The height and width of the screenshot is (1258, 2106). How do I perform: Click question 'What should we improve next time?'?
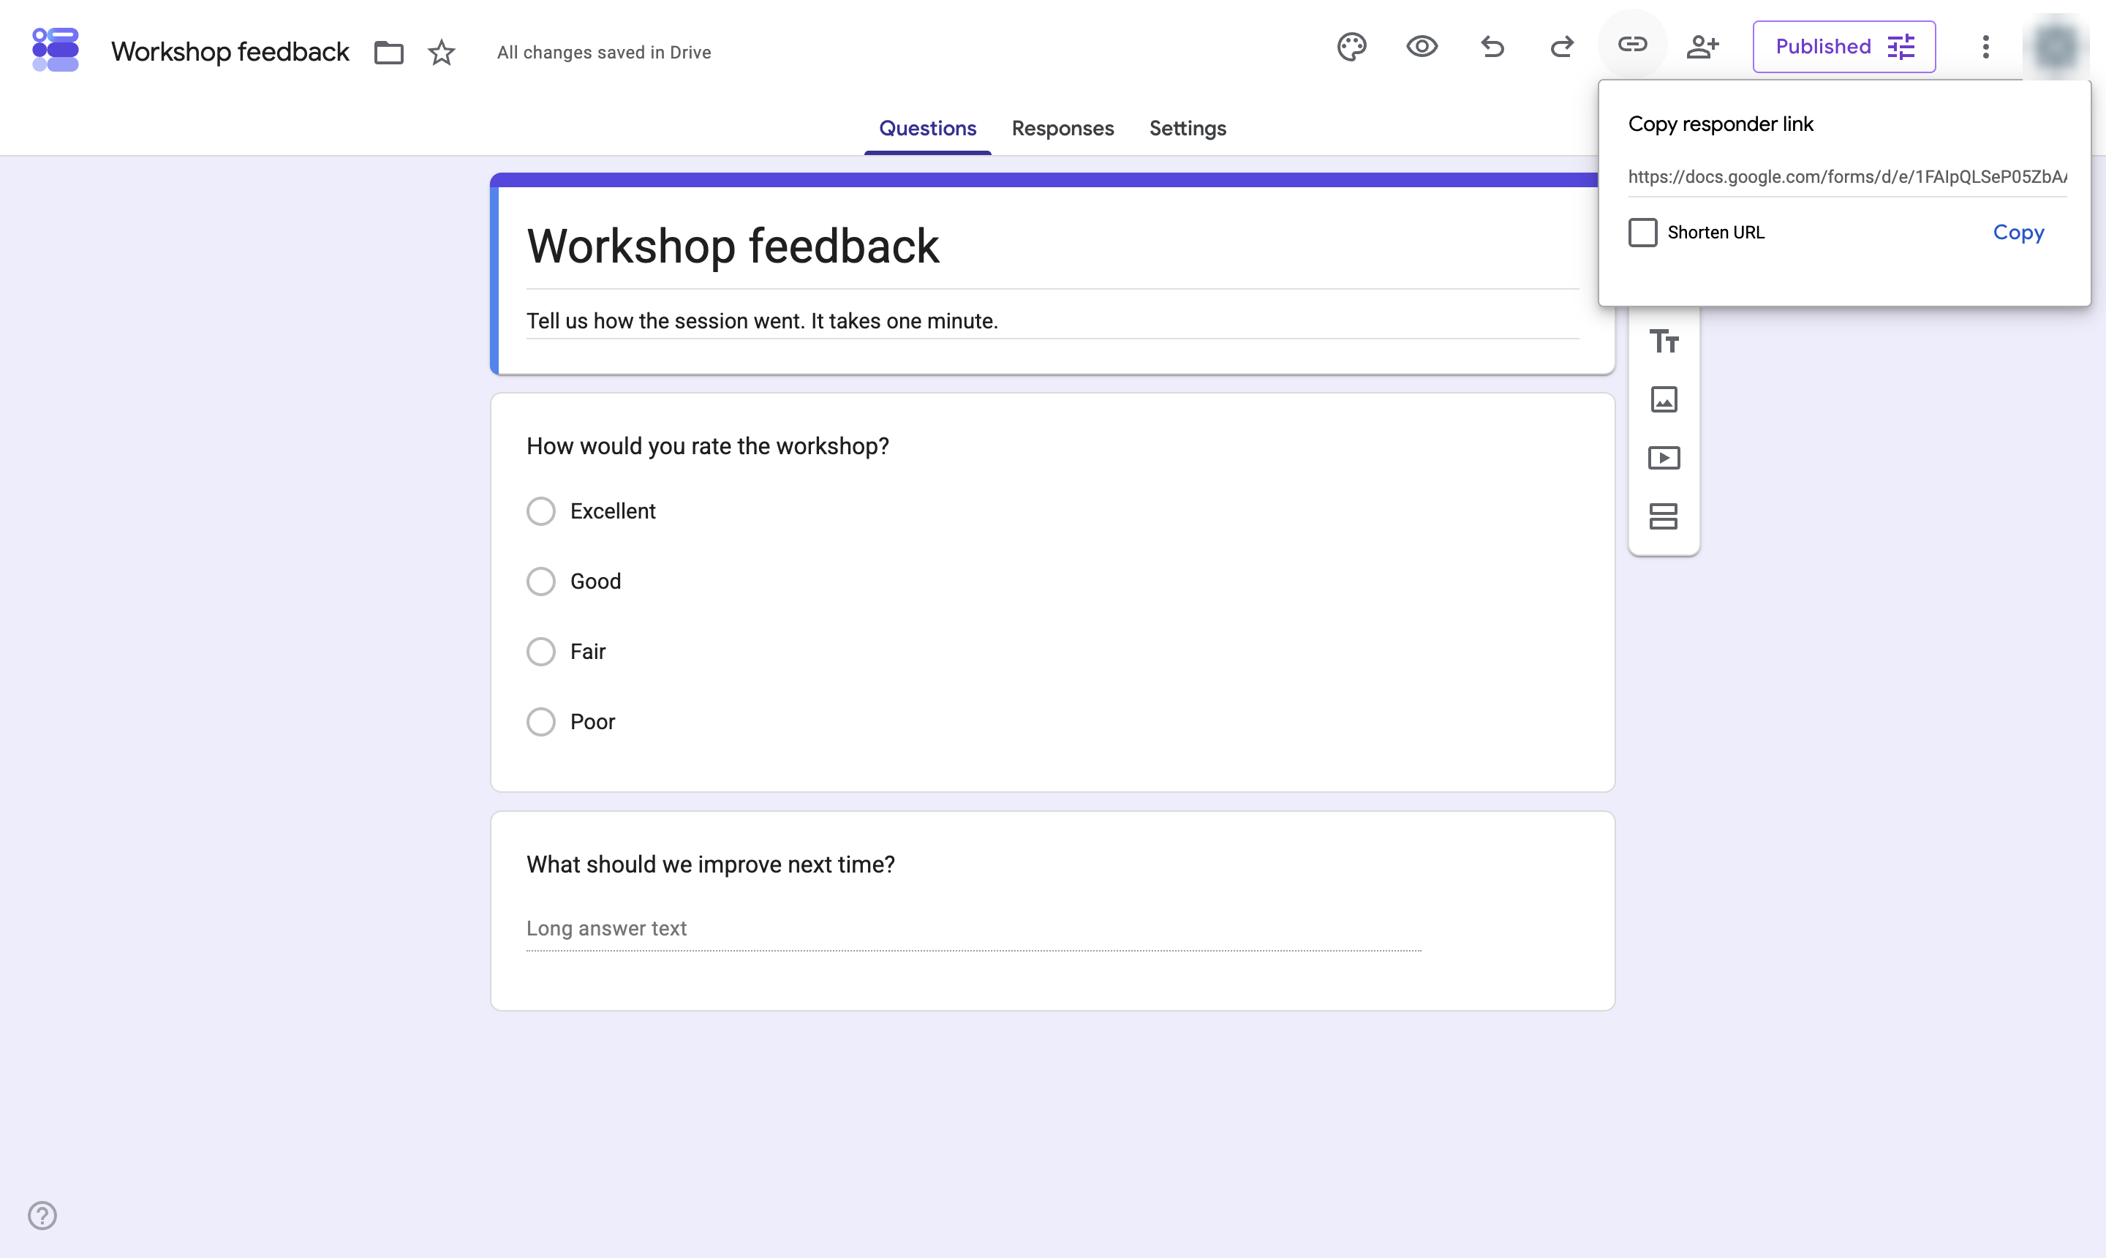[x=710, y=864]
